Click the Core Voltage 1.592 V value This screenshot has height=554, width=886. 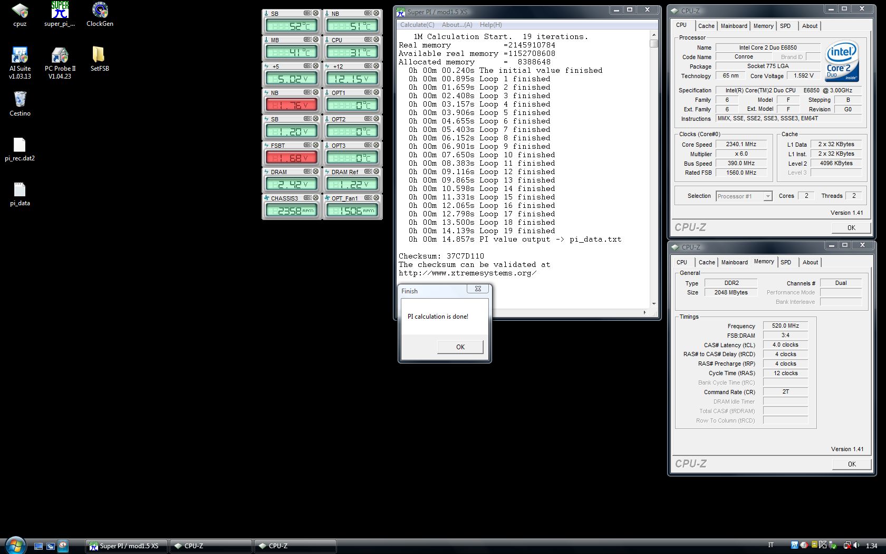pos(803,75)
